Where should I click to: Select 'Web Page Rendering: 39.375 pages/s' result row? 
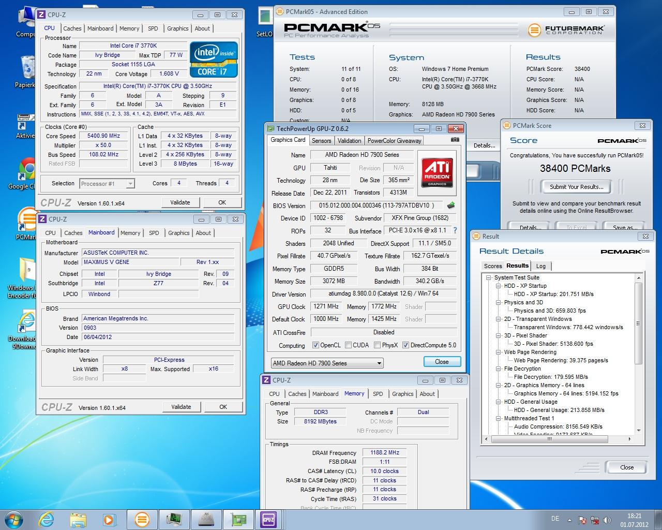[x=561, y=360]
